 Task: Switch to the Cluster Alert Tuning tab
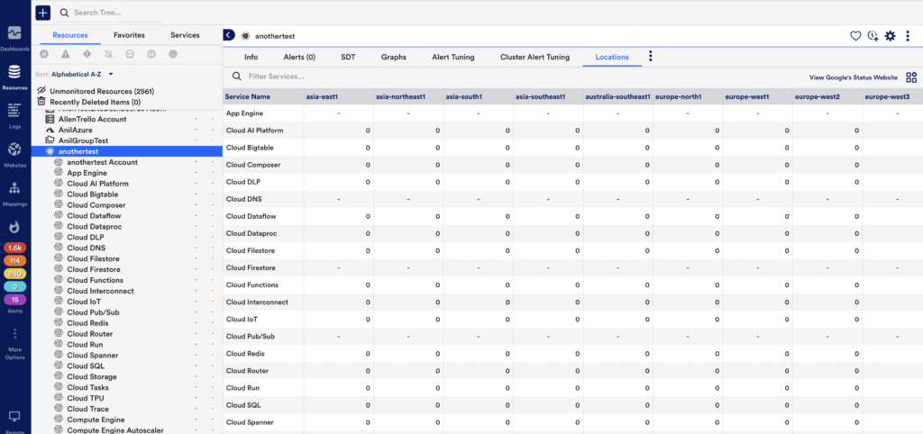point(535,57)
